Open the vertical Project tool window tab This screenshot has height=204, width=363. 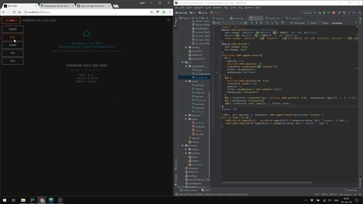pos(175,22)
